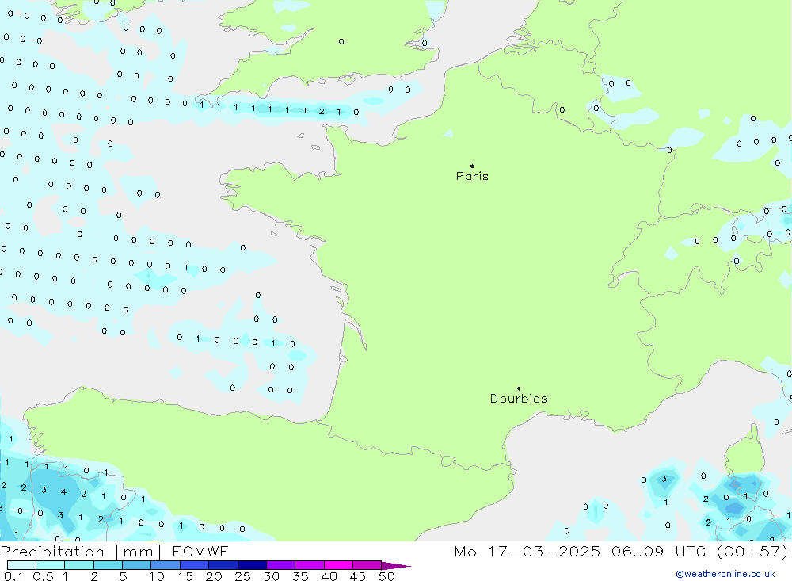Click the '2' value in the English Channel
Viewport: 792px width, 581px height.
coord(322,111)
